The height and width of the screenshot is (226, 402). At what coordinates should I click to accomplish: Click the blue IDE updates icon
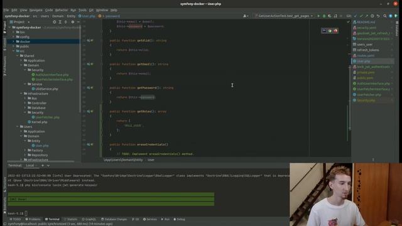coord(391,16)
